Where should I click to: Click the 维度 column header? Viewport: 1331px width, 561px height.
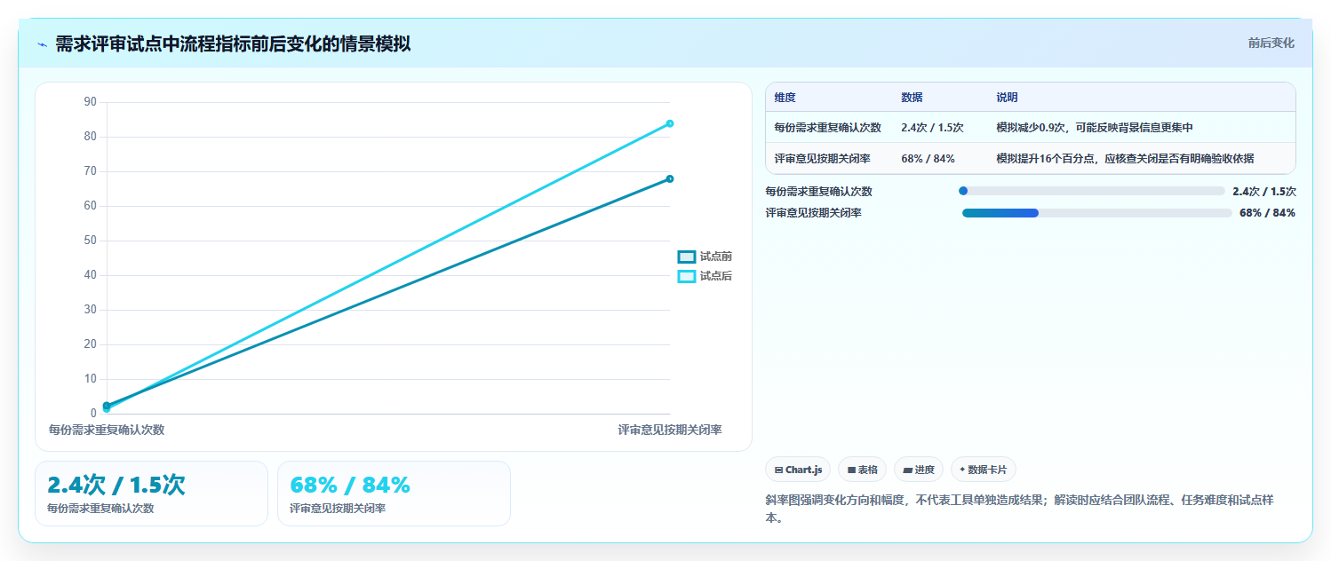785,98
